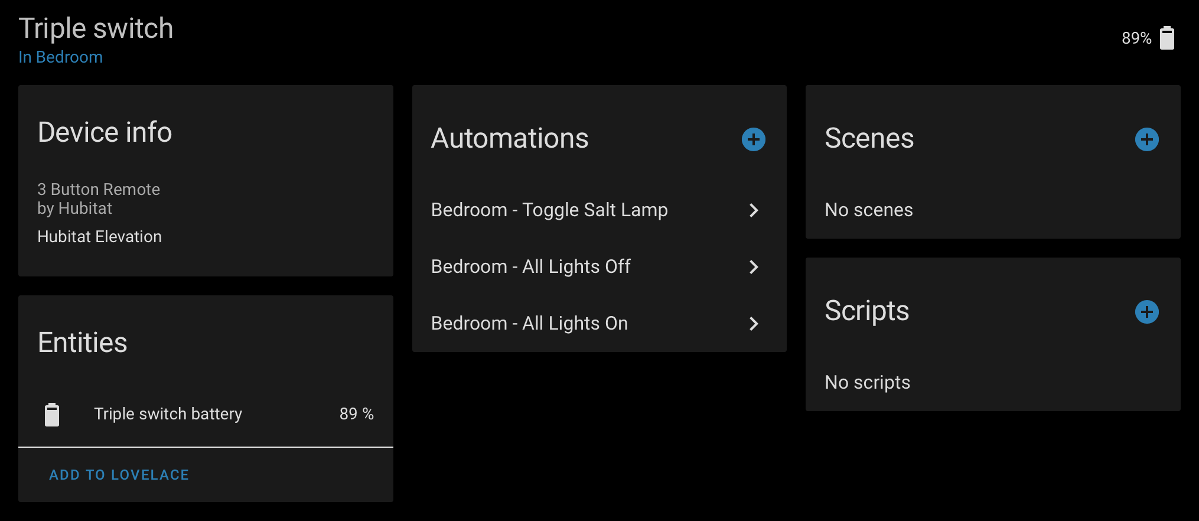The height and width of the screenshot is (521, 1199).
Task: Click the Bedroom - All Lights Off automation name
Action: [x=530, y=266]
